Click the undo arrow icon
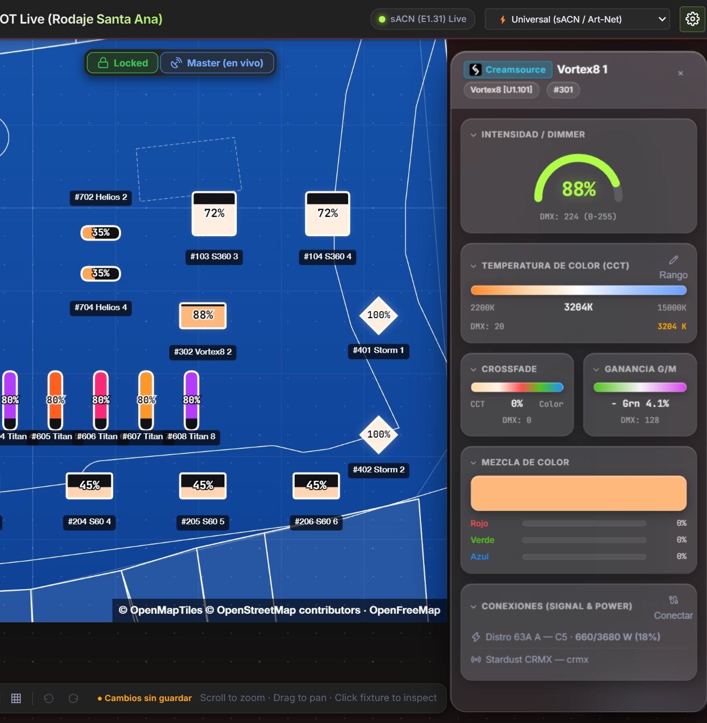Viewport: 707px width, 723px height. tap(49, 698)
